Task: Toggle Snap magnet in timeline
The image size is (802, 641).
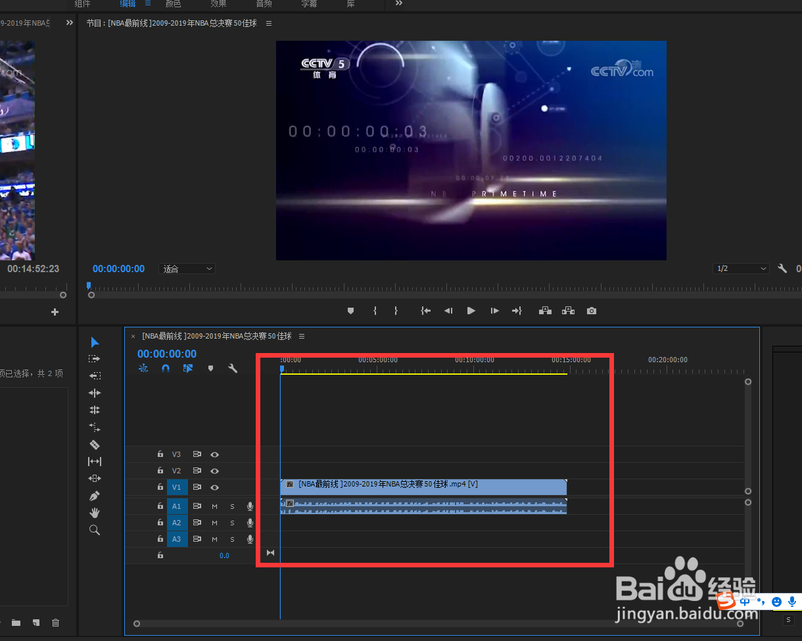Action: tap(166, 369)
